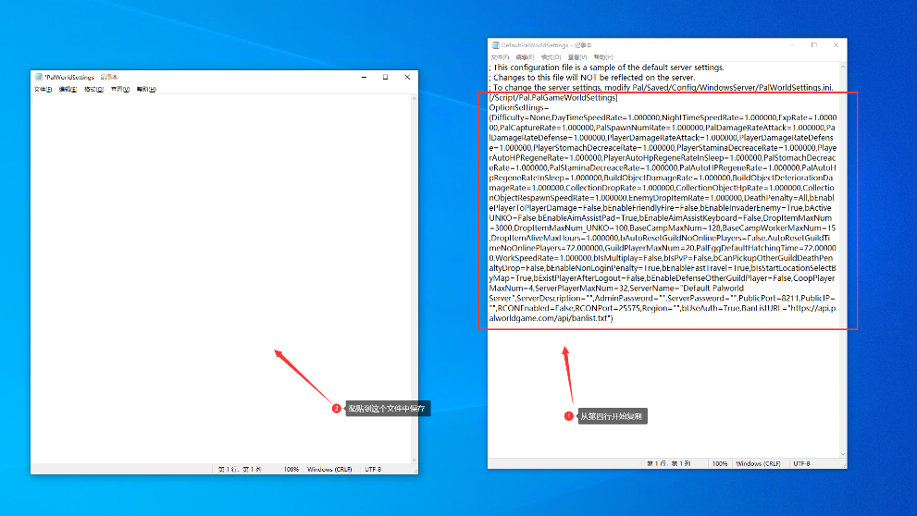Close the DefaultPalWorldSettings Notepad window
The image size is (917, 516).
pyautogui.click(x=836, y=45)
